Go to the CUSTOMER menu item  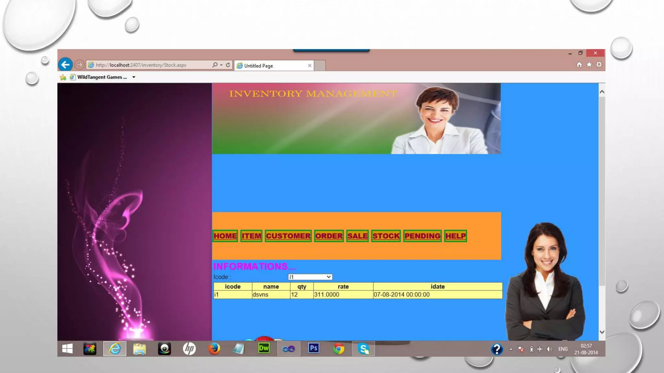pyautogui.click(x=288, y=236)
